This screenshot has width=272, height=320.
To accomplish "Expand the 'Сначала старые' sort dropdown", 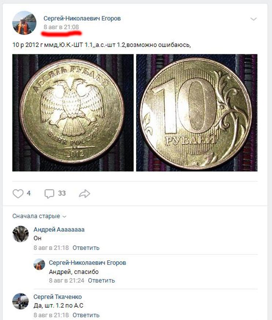I will 40,216.
